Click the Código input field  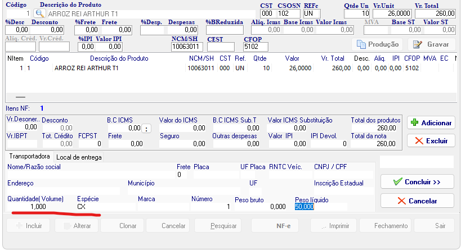18,13
